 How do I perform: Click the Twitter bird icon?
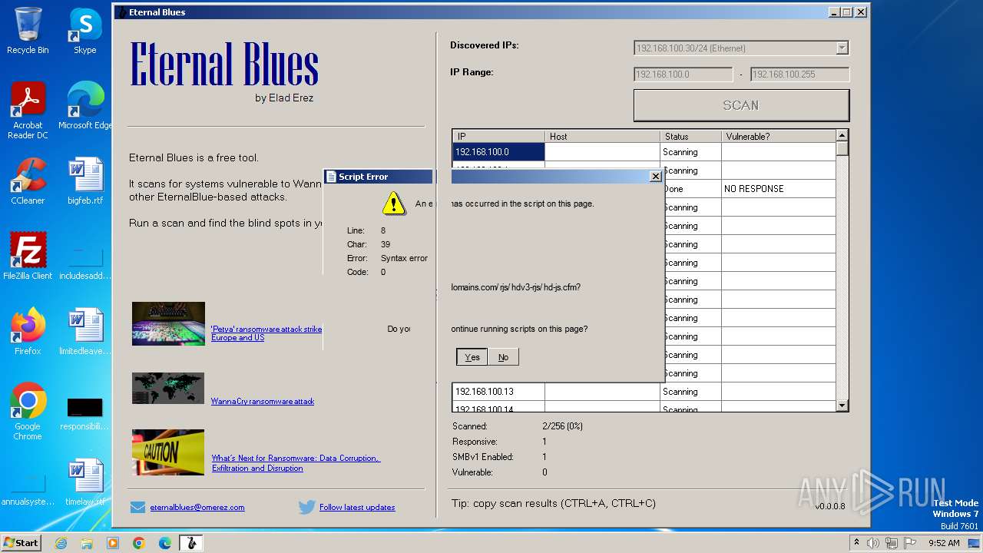coord(307,507)
